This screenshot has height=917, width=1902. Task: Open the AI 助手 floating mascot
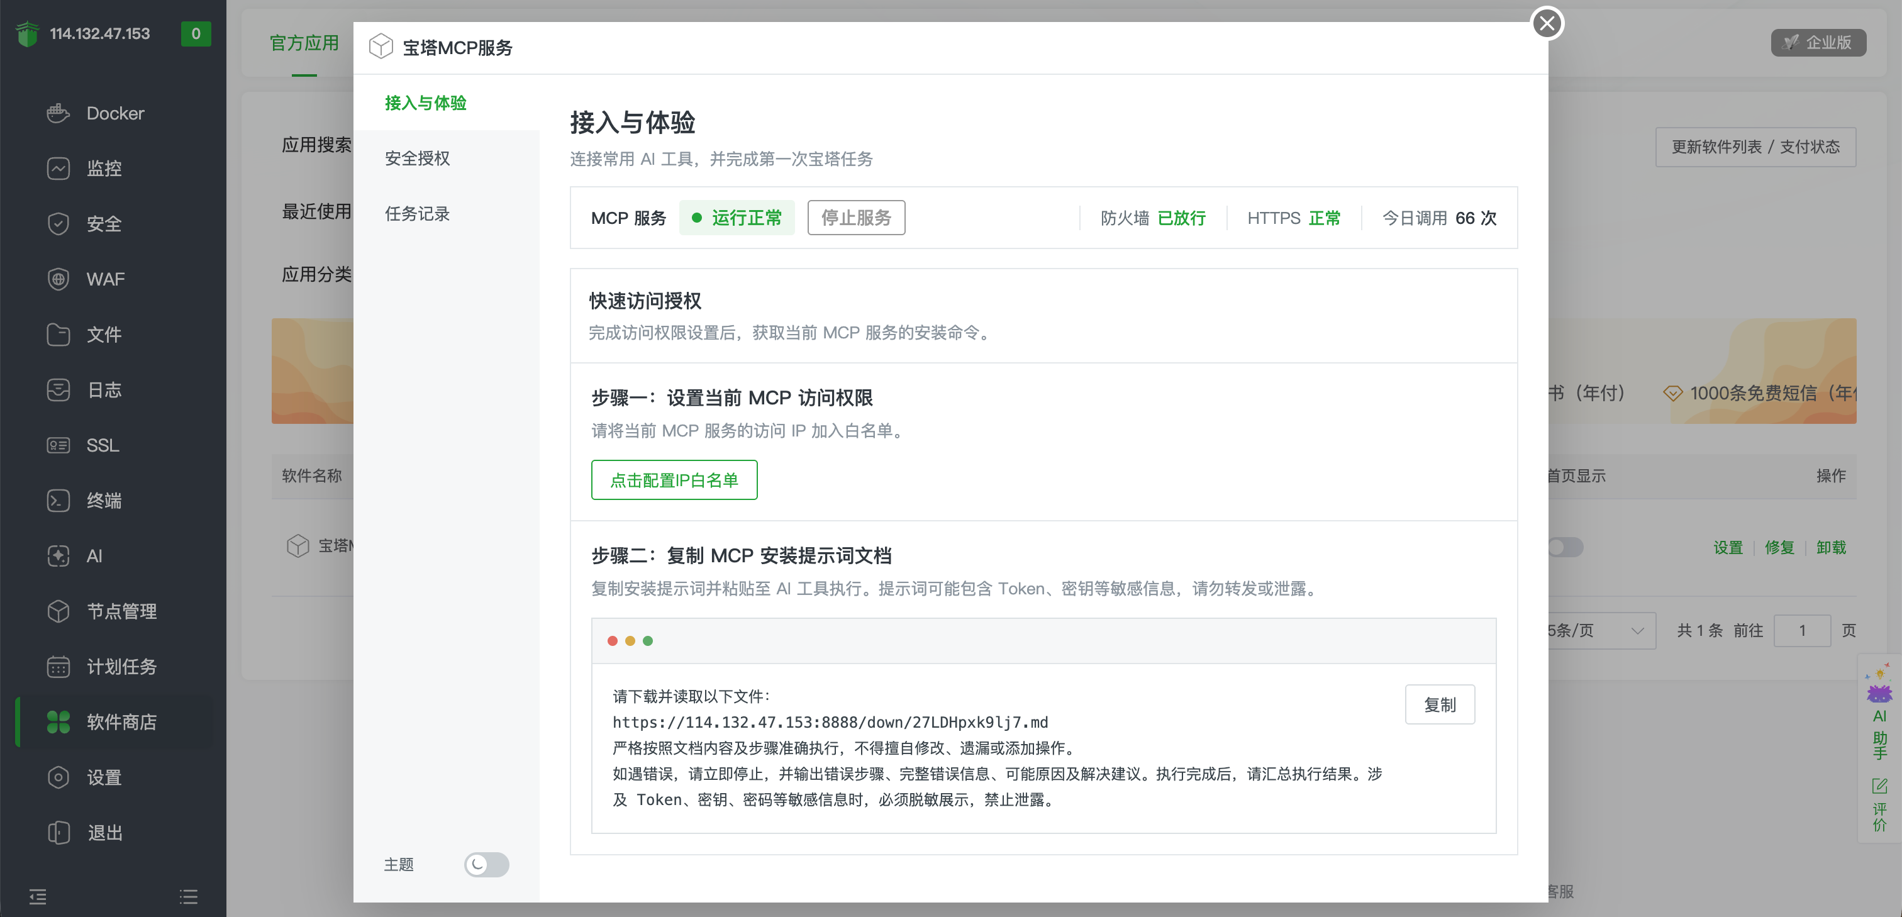pos(1879,692)
